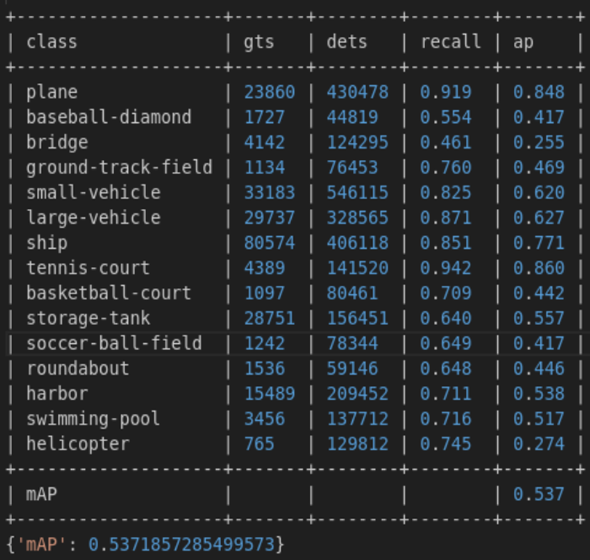
Task: Click small-vehicle dets value 546115
Action: pyautogui.click(x=357, y=193)
